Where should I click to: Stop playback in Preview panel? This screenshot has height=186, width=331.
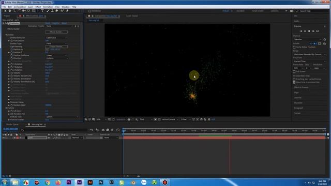coord(309,31)
